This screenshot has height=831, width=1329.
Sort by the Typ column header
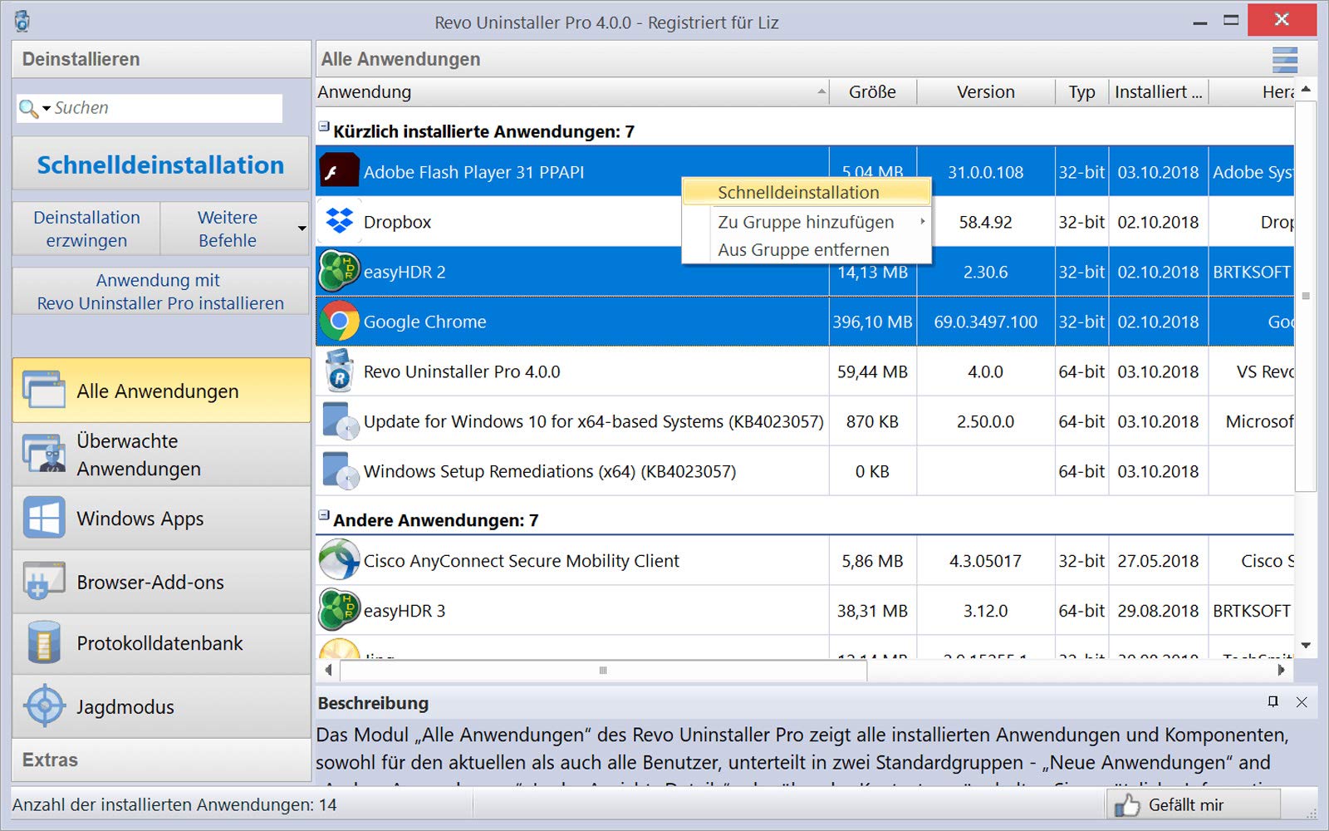(x=1081, y=91)
